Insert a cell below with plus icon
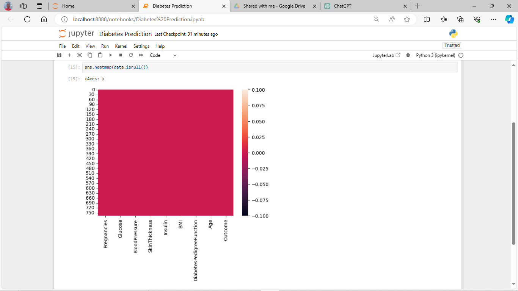 click(69, 55)
